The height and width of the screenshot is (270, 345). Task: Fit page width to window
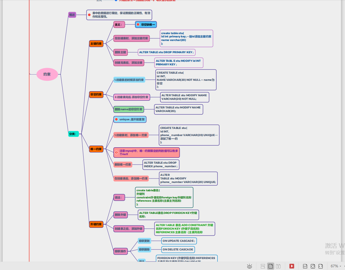(x=321, y=266)
